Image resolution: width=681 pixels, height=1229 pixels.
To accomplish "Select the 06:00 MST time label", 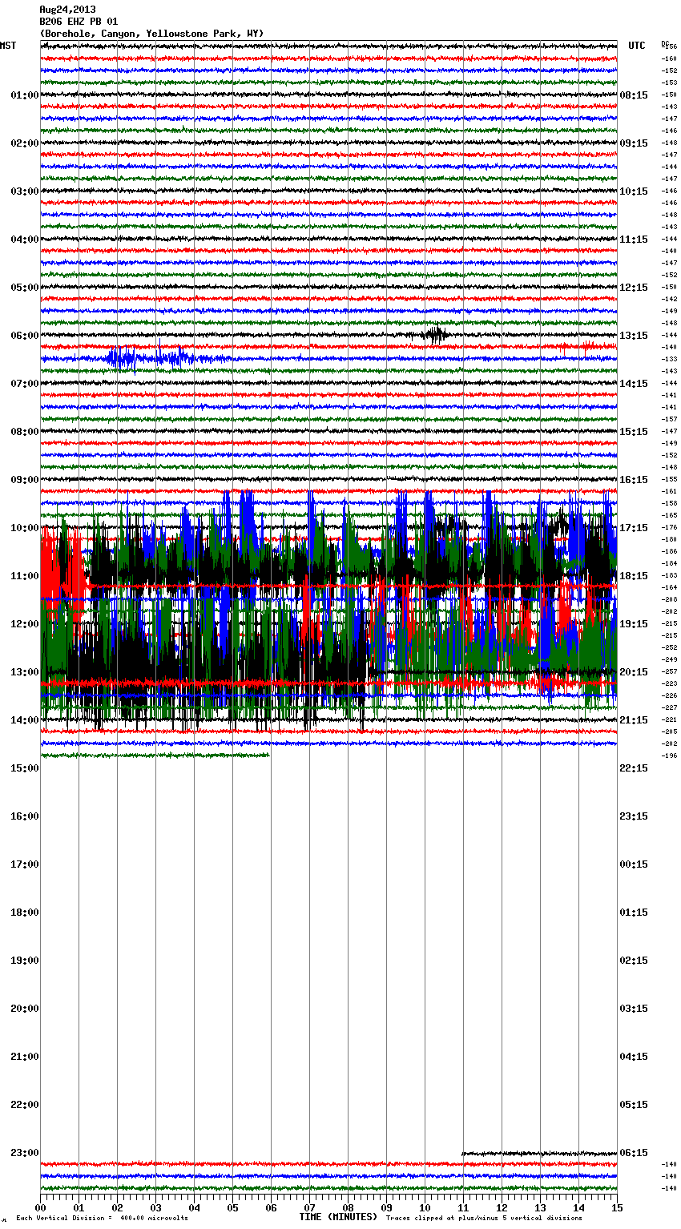I will [x=25, y=336].
